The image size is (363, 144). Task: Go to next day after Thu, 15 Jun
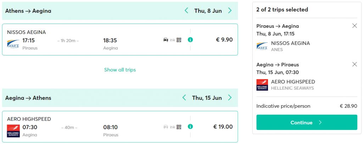tap(230, 98)
